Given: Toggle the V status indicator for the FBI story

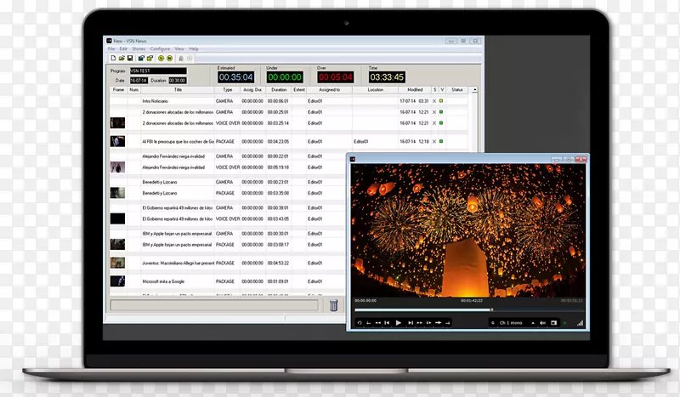Looking at the screenshot, I should coord(441,141).
